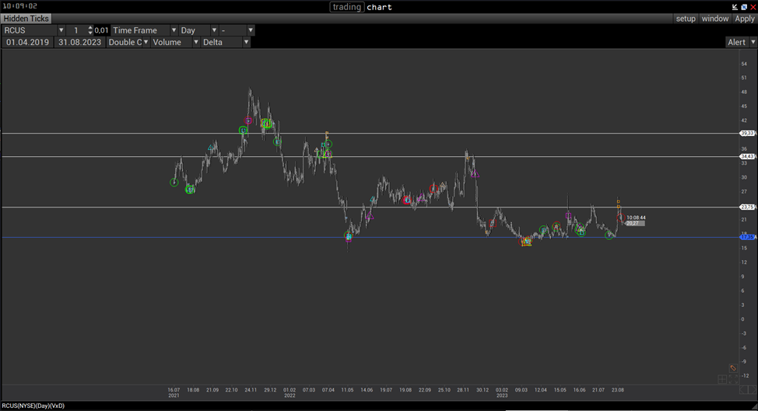Viewport: 758px width, 411px height.
Task: Click the 0,01 tick size value
Action: pos(101,30)
